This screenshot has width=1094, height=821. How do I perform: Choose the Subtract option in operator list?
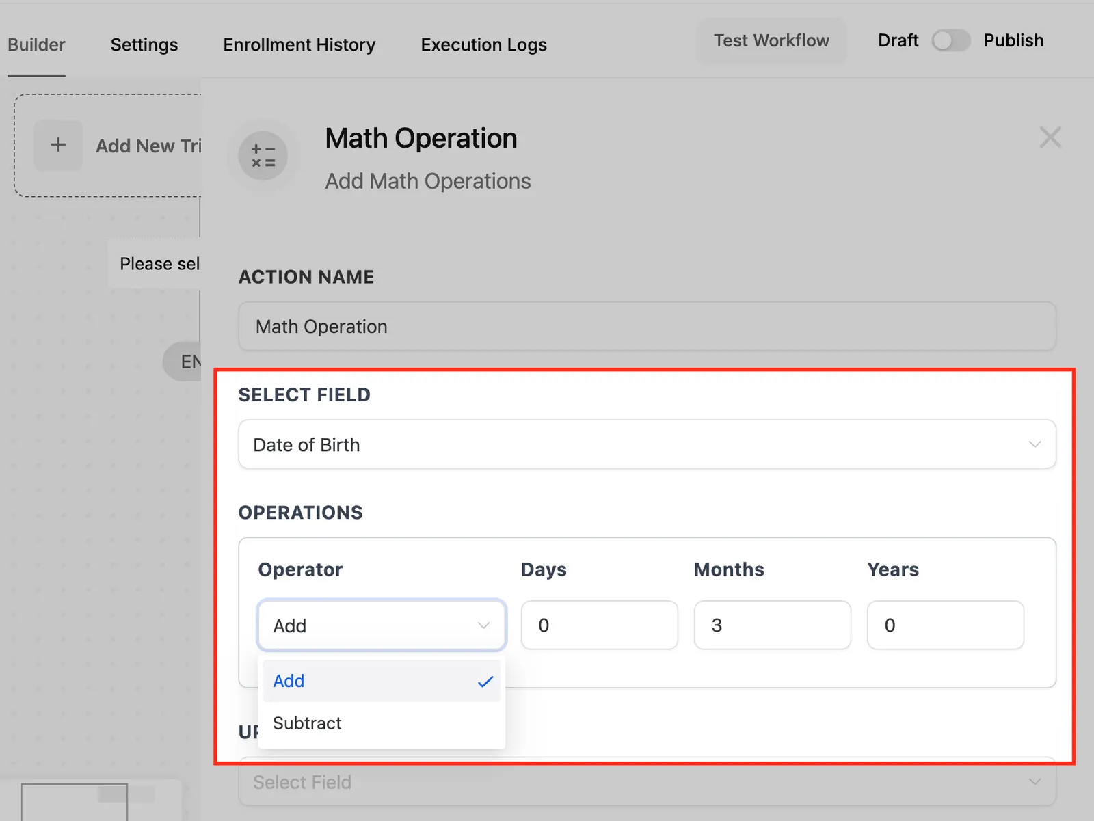tap(382, 723)
